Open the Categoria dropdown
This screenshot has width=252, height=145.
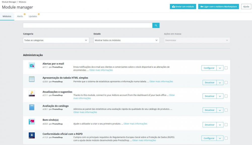tap(56, 40)
